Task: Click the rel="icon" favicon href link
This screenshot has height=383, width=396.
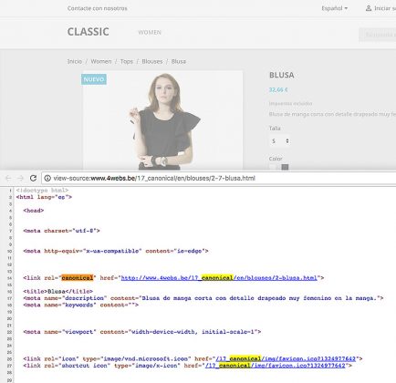Action: pyautogui.click(x=286, y=358)
